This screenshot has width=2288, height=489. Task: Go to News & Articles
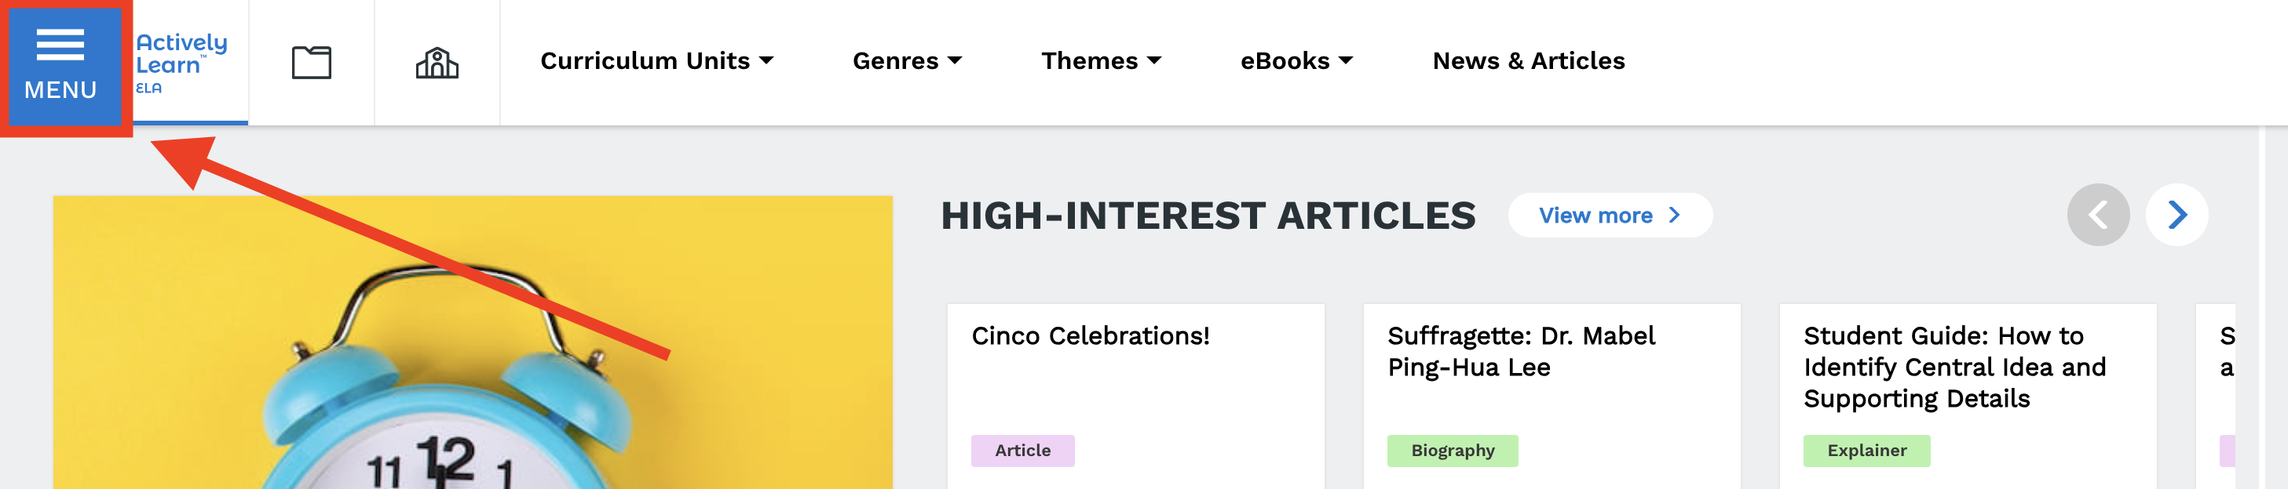tap(1528, 61)
